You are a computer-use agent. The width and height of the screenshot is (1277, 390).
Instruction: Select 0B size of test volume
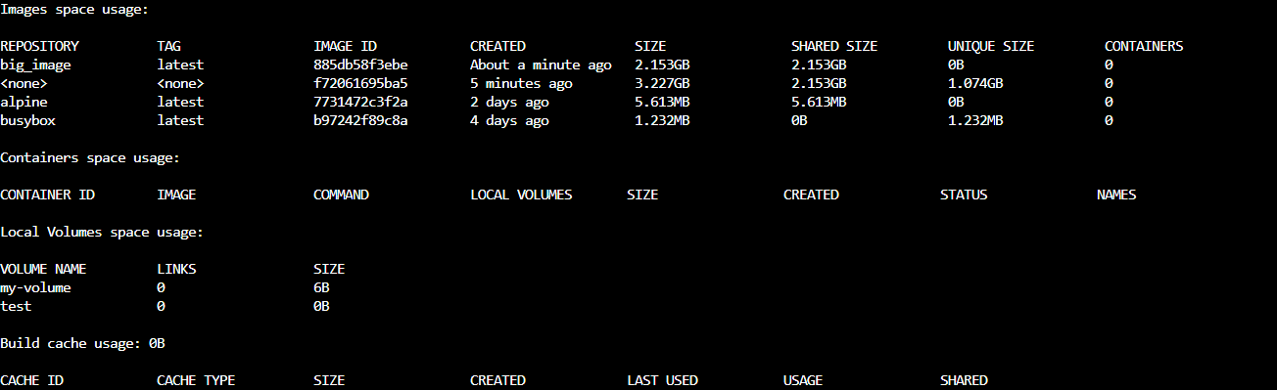pyautogui.click(x=321, y=306)
